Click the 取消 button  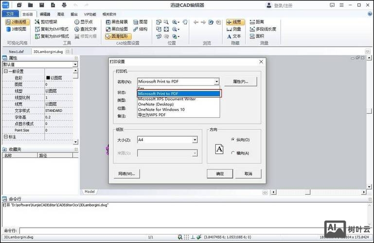pyautogui.click(x=249, y=174)
